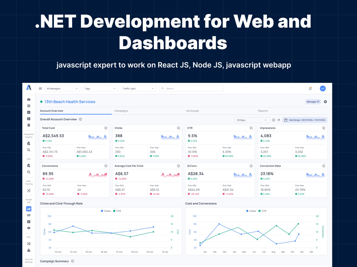Open notifications bell icon
The width and height of the screenshot is (357, 267).
pos(310,89)
